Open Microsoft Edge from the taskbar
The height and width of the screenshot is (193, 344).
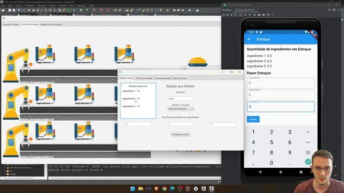tap(172, 189)
